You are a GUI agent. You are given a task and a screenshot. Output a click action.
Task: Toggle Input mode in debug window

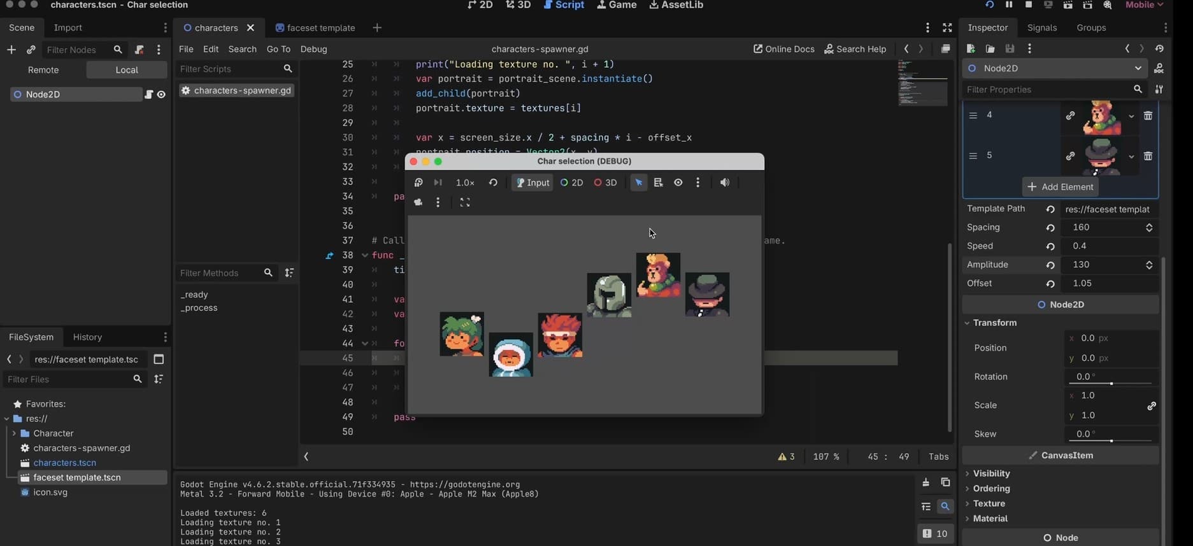tap(532, 183)
